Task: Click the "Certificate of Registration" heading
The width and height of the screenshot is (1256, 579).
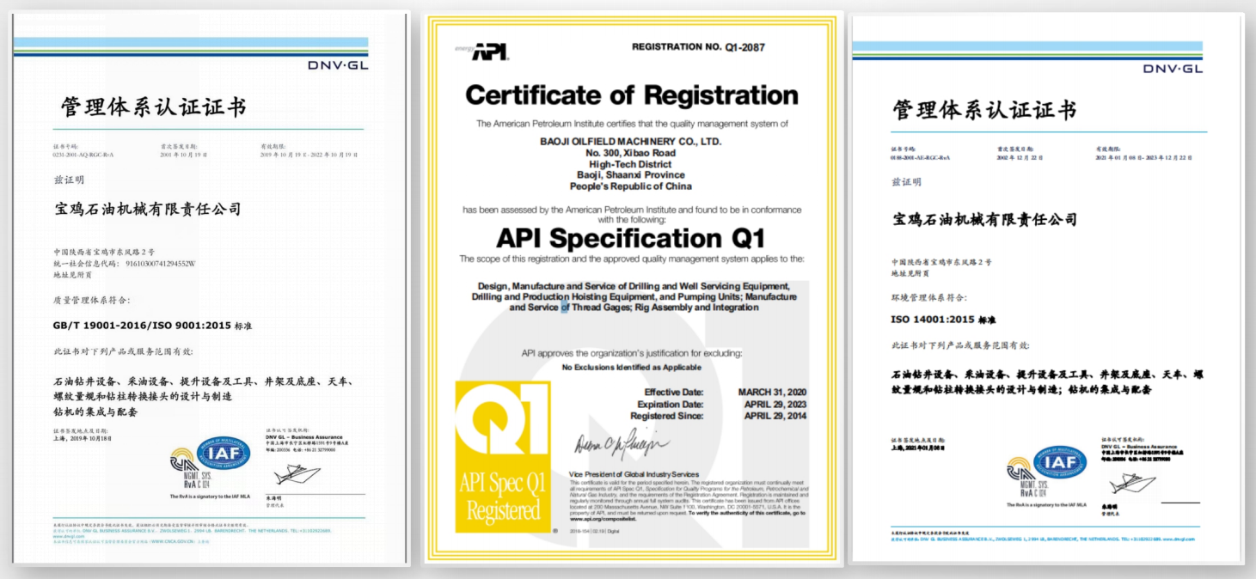Action: (632, 94)
